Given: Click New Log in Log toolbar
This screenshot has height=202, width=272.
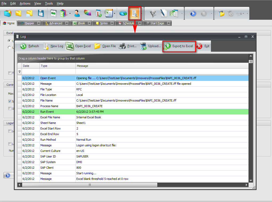Looking at the screenshot, I should (x=53, y=46).
